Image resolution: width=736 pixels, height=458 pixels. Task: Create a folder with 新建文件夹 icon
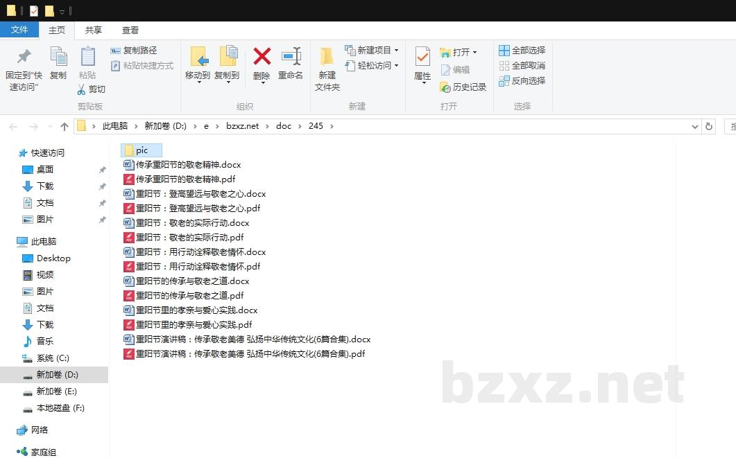coord(327,66)
